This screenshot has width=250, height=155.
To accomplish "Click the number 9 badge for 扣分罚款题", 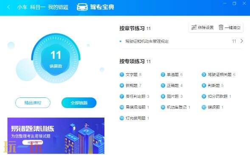I will tap(204, 96).
